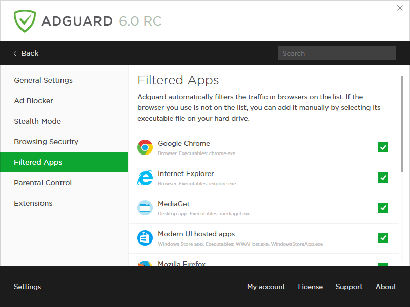
Task: Open Settings in the footer
Action: coord(28,287)
